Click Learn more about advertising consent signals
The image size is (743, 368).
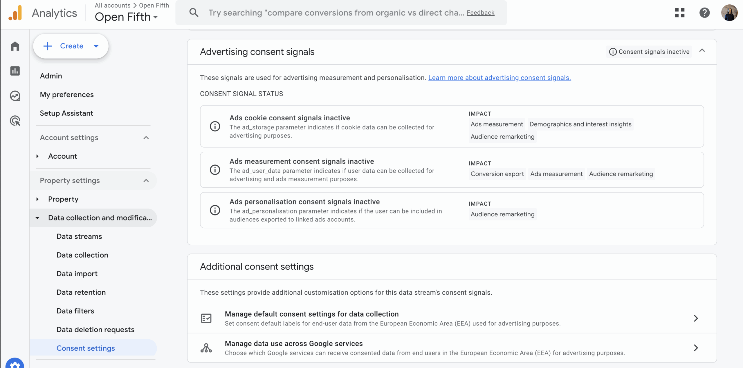tap(499, 78)
